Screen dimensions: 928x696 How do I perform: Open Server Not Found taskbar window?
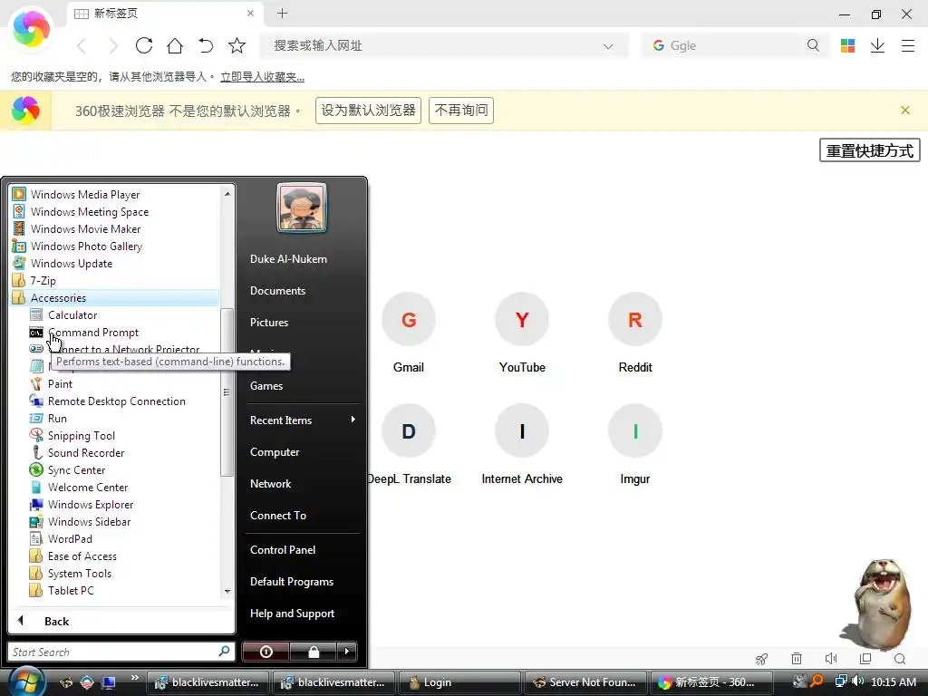pyautogui.click(x=585, y=682)
